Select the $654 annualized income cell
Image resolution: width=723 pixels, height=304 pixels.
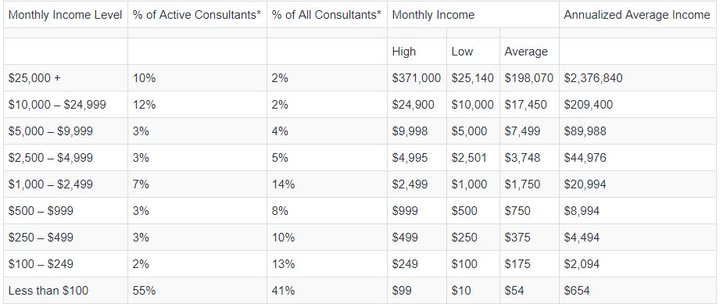click(x=638, y=291)
